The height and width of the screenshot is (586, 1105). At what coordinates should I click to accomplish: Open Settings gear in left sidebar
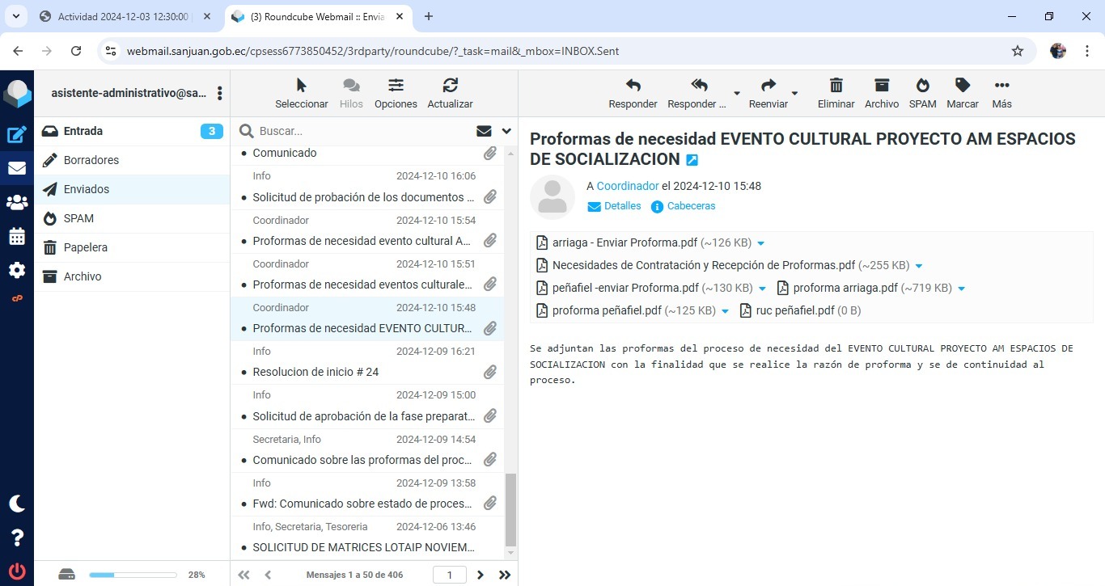pyautogui.click(x=16, y=271)
